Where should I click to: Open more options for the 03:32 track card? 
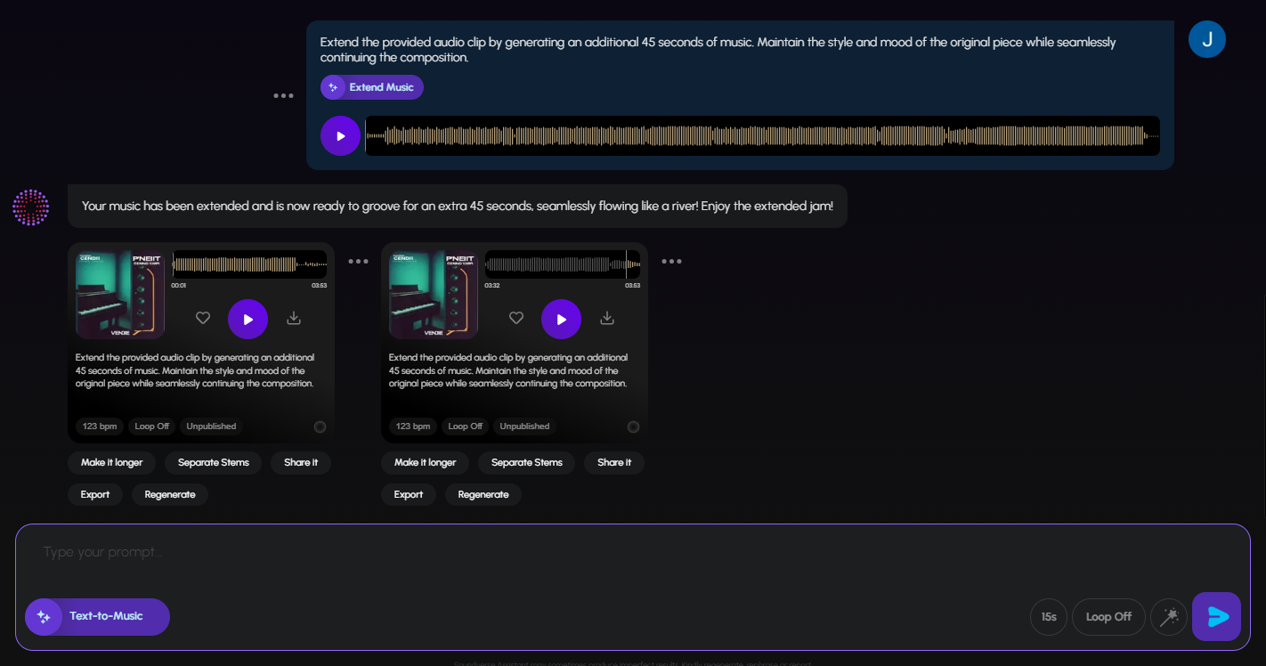click(671, 261)
